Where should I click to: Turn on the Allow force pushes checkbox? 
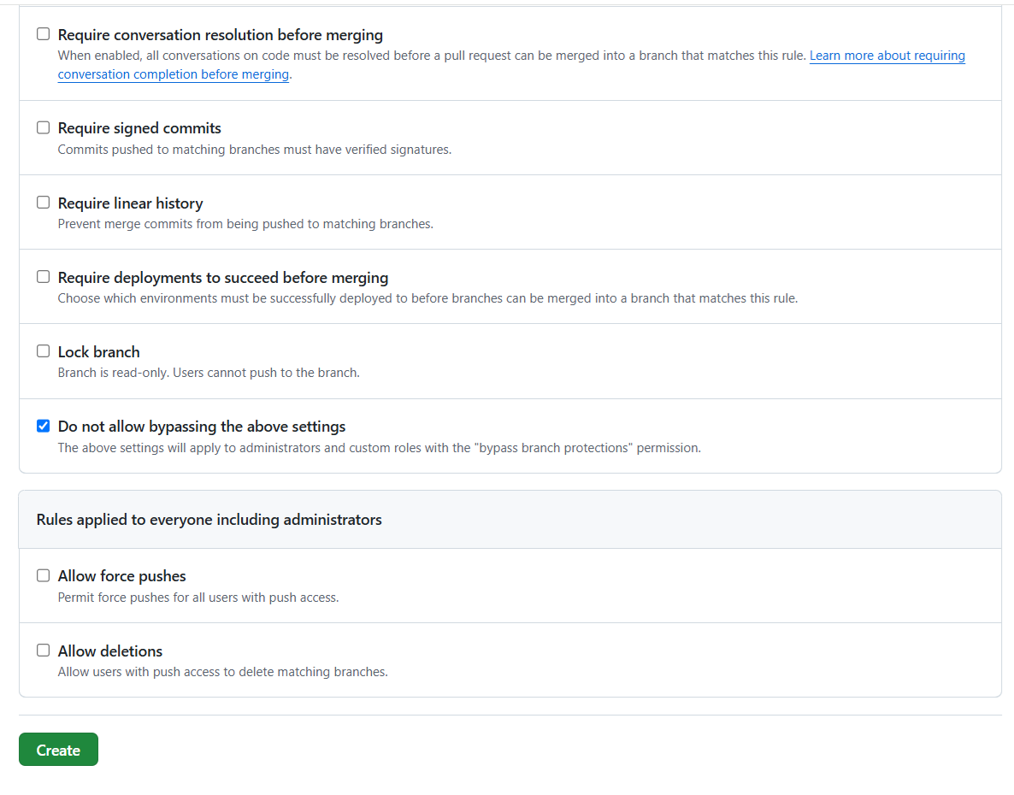[44, 576]
